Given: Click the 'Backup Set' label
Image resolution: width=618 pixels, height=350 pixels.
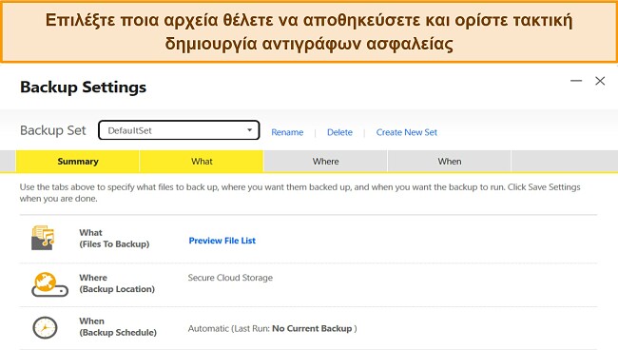Looking at the screenshot, I should 53,130.
